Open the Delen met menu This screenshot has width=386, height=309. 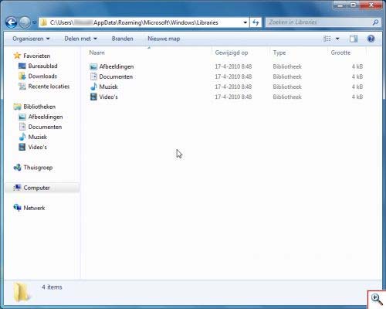(x=80, y=39)
